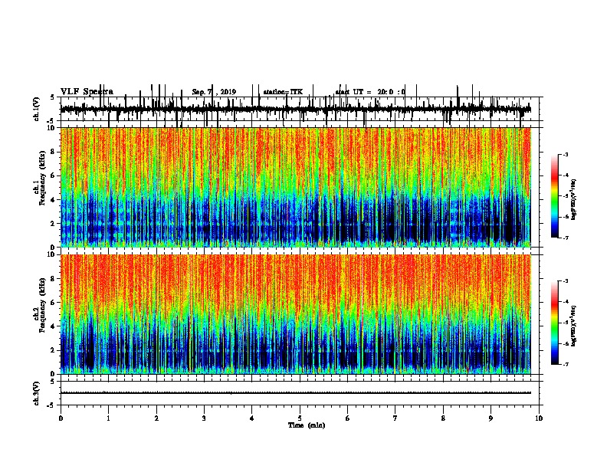Click the ch.1 'Frequency (kHz)' axis label
607x469 pixels.
42,179
